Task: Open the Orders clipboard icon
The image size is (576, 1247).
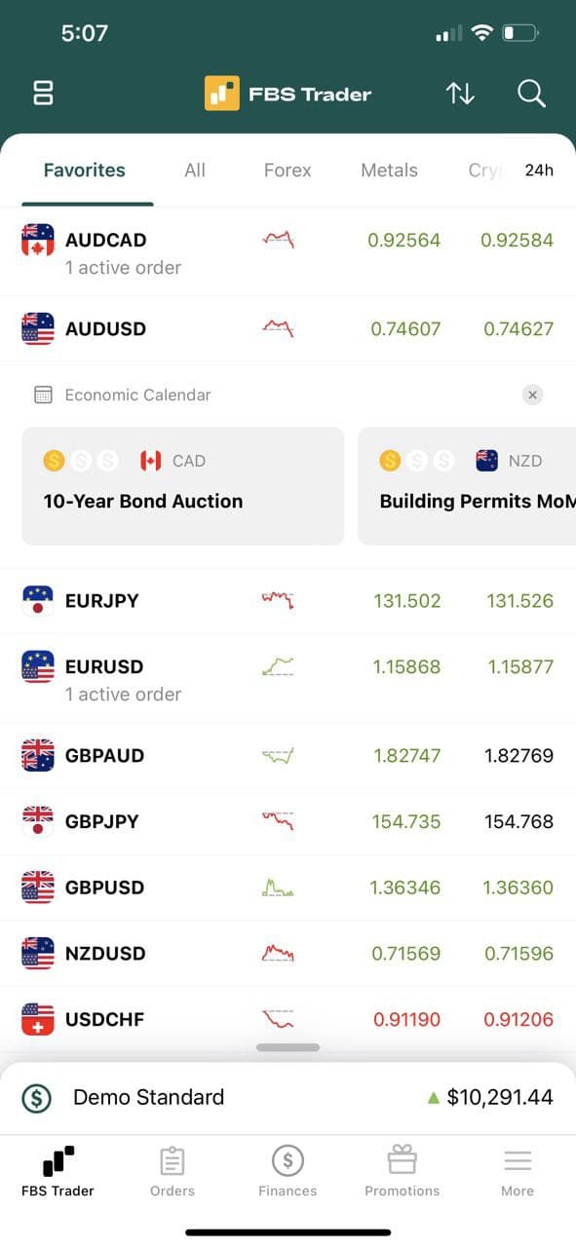Action: tap(172, 1160)
